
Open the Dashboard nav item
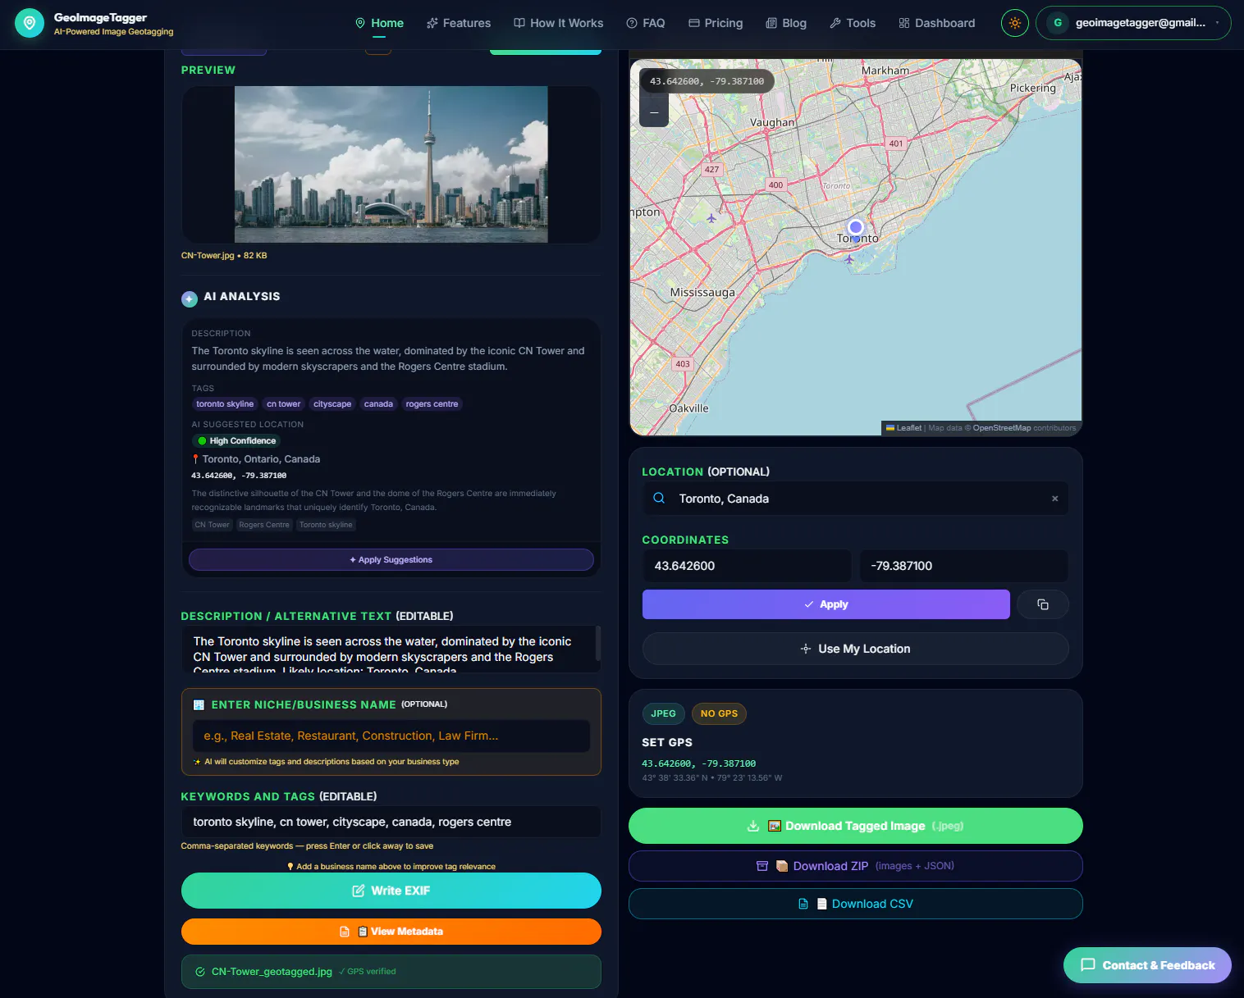(937, 23)
